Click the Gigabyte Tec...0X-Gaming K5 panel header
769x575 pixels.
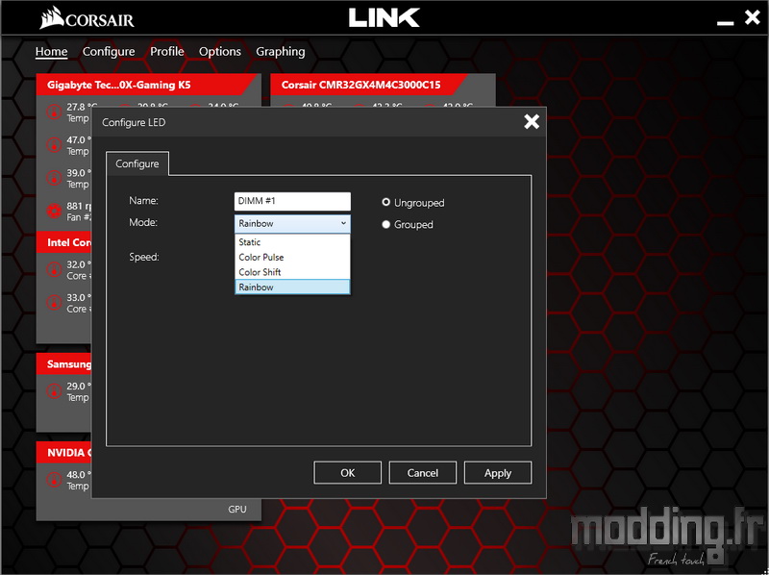pyautogui.click(x=147, y=85)
